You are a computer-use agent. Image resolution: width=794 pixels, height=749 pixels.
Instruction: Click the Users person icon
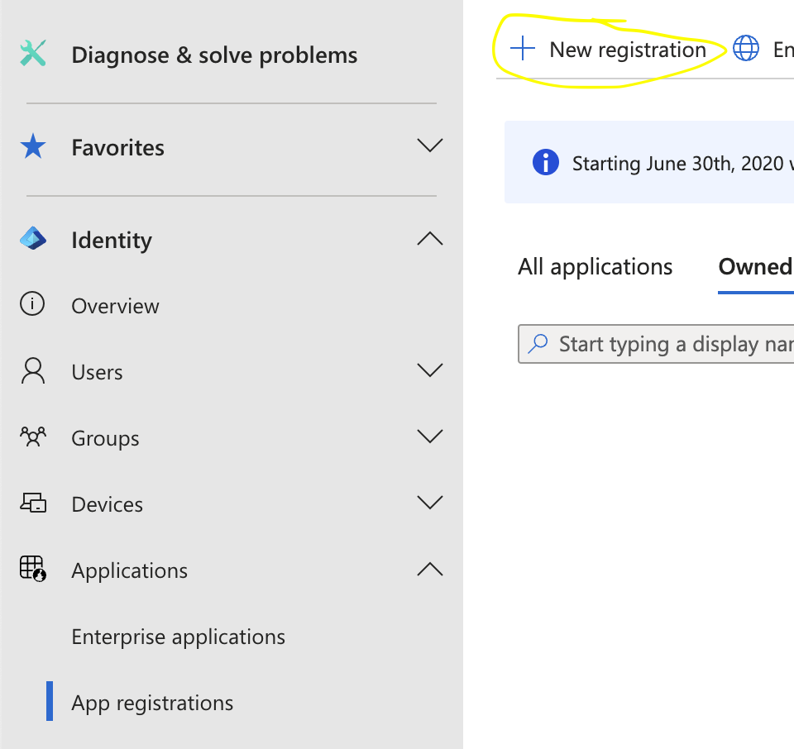point(33,371)
